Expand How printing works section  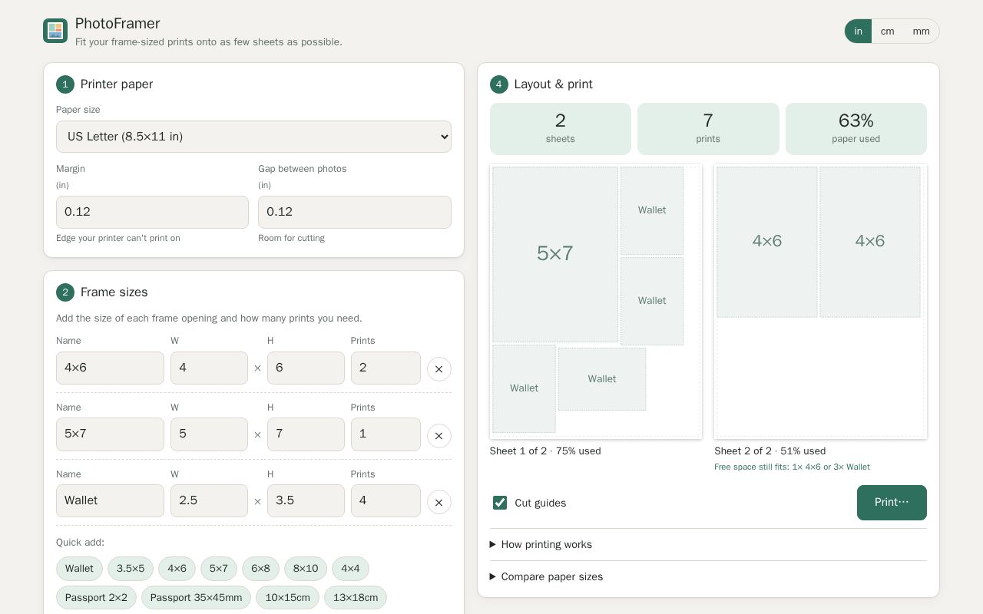click(x=708, y=544)
